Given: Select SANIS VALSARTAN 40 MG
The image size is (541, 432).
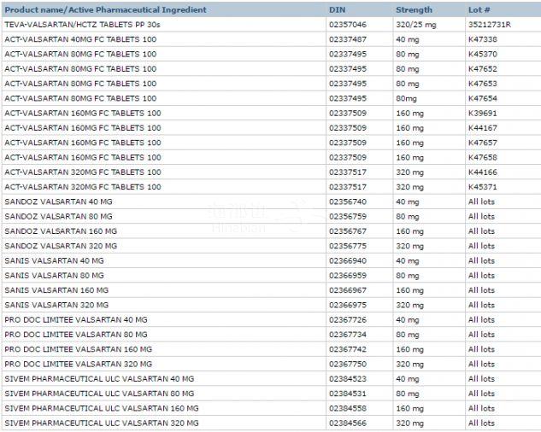Looking at the screenshot, I should point(54,261).
